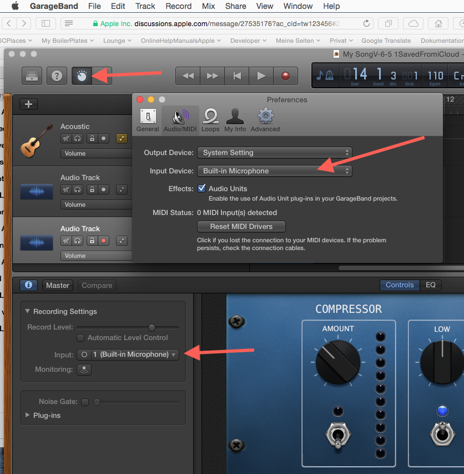Viewport: 464px width, 474px height.
Task: Solo the first Audio Track
Action: pos(78,189)
